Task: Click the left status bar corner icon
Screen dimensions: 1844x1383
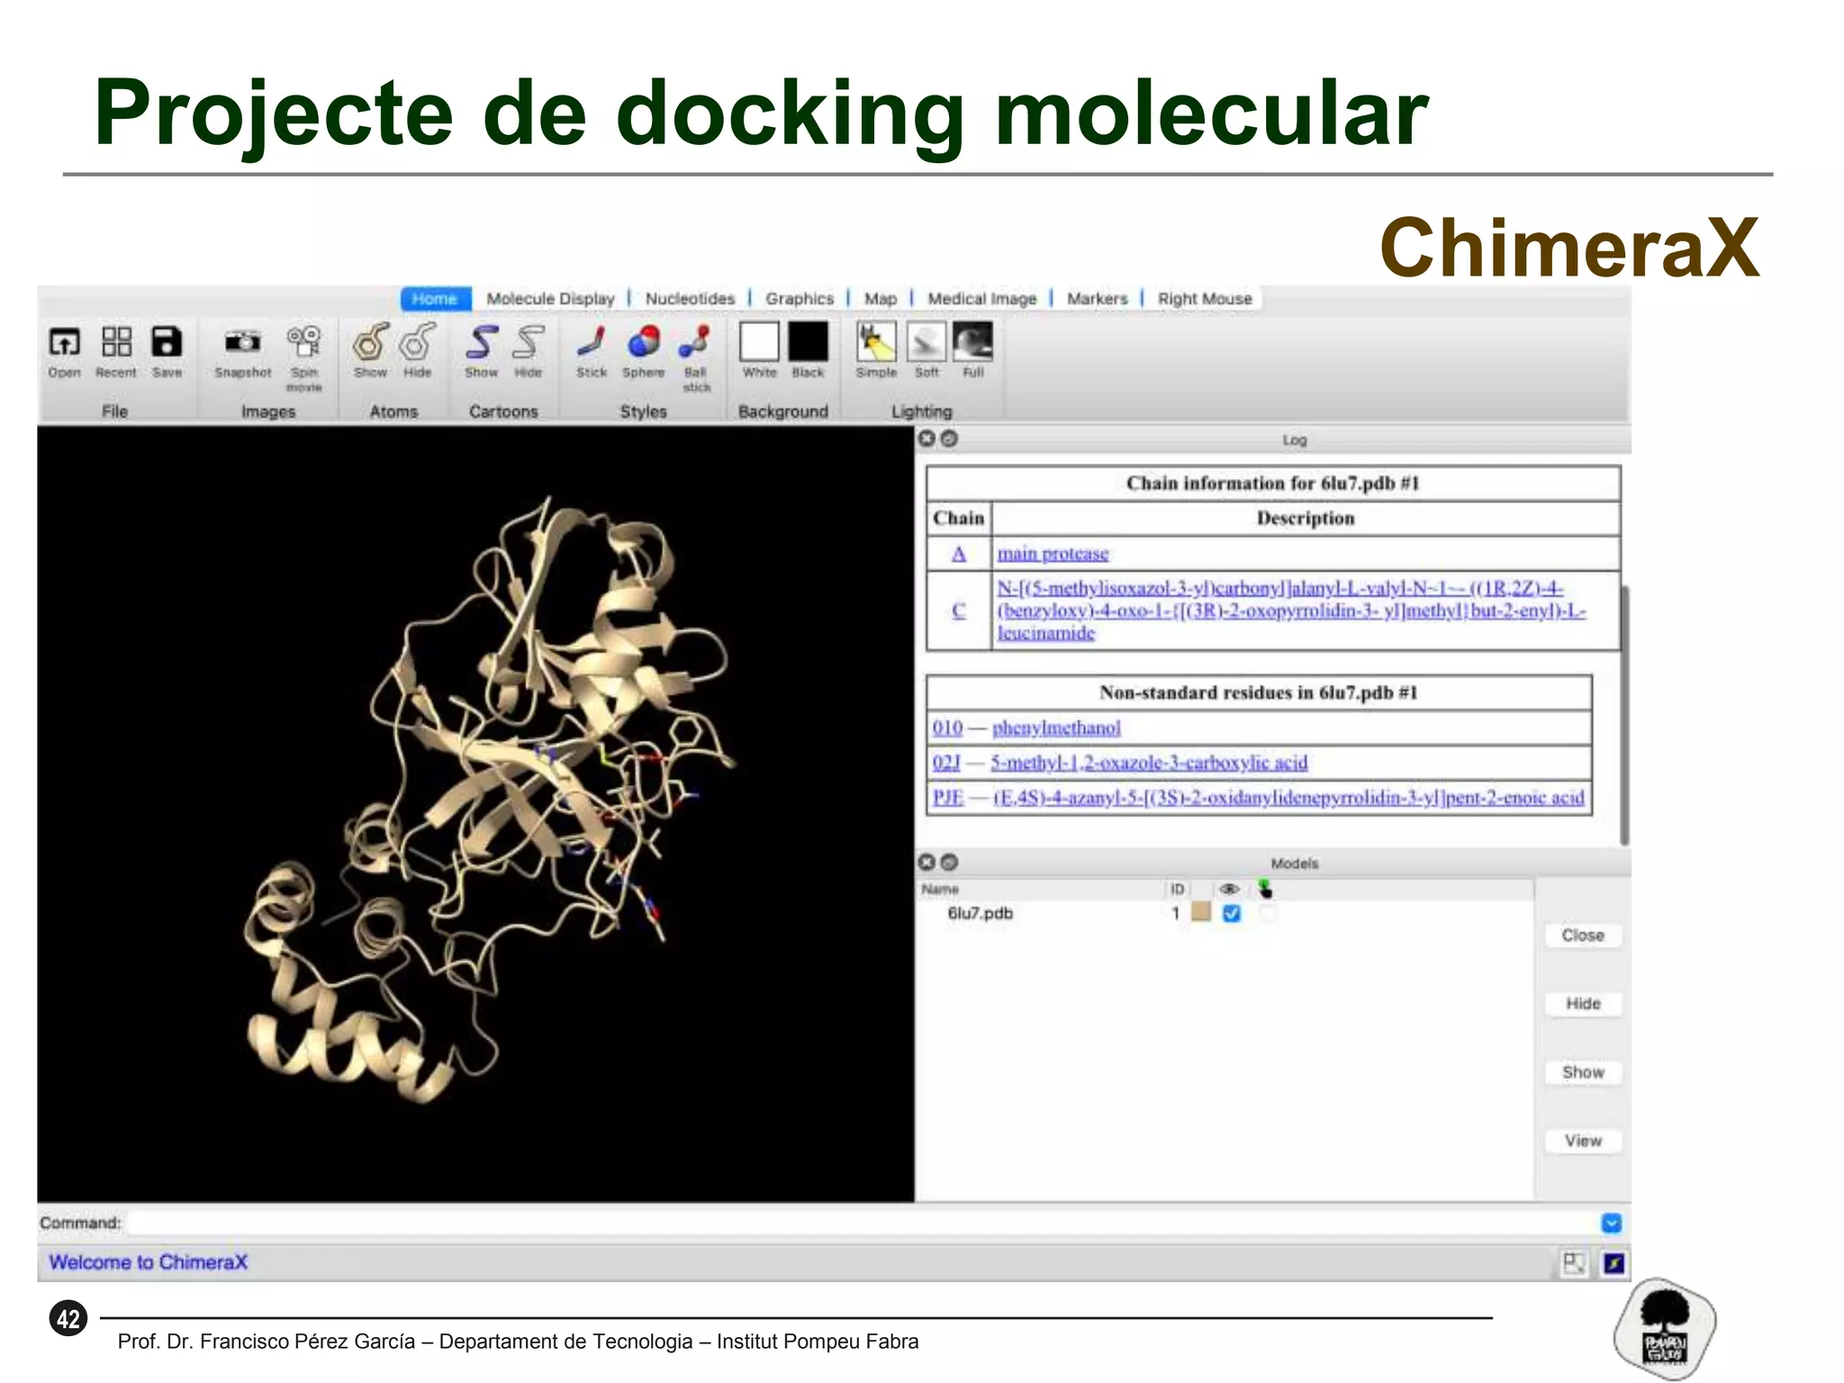Action: point(1573,1263)
